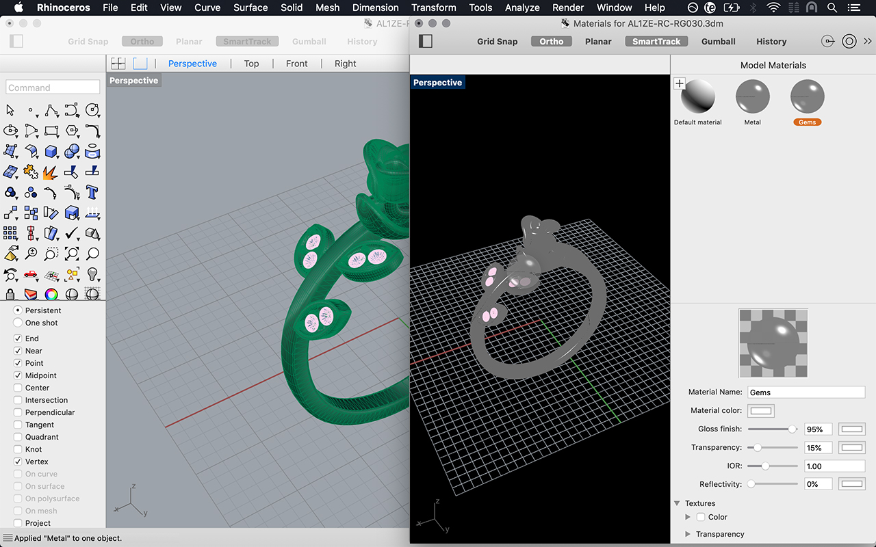
Task: Click the add material plus icon
Action: (679, 83)
